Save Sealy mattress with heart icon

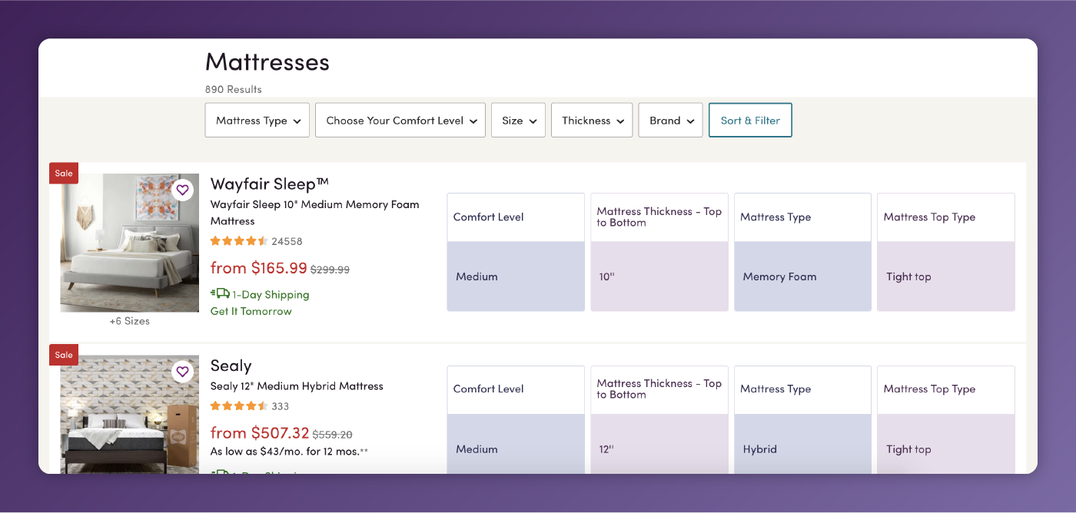(x=182, y=372)
